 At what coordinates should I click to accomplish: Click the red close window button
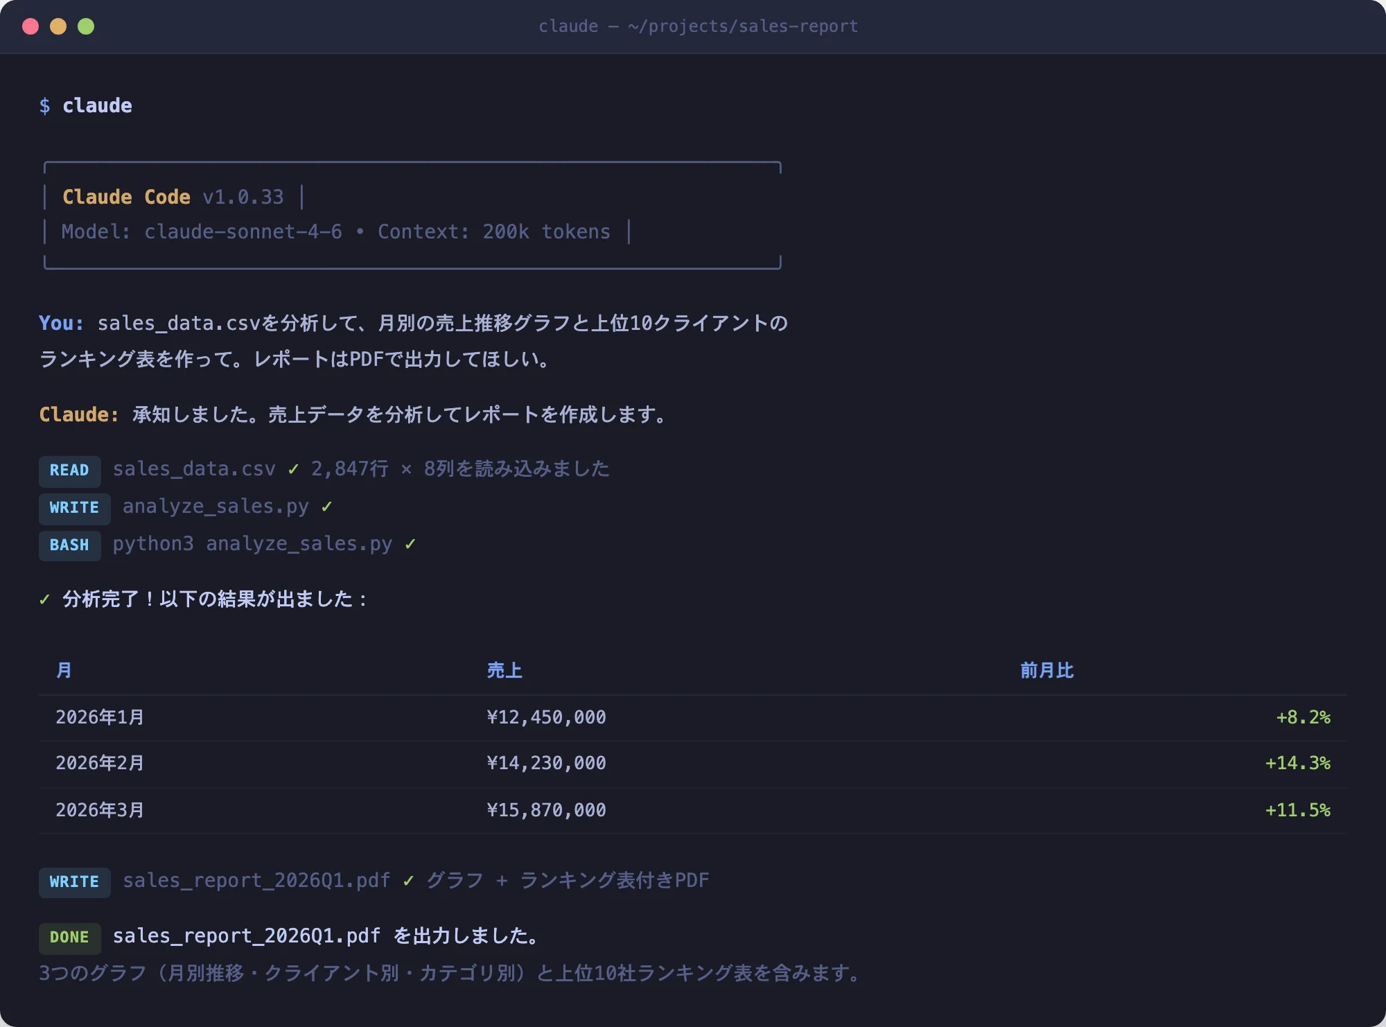[30, 26]
